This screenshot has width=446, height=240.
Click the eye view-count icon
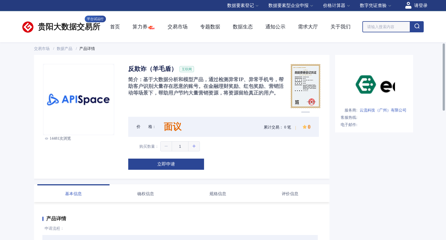coord(47,139)
